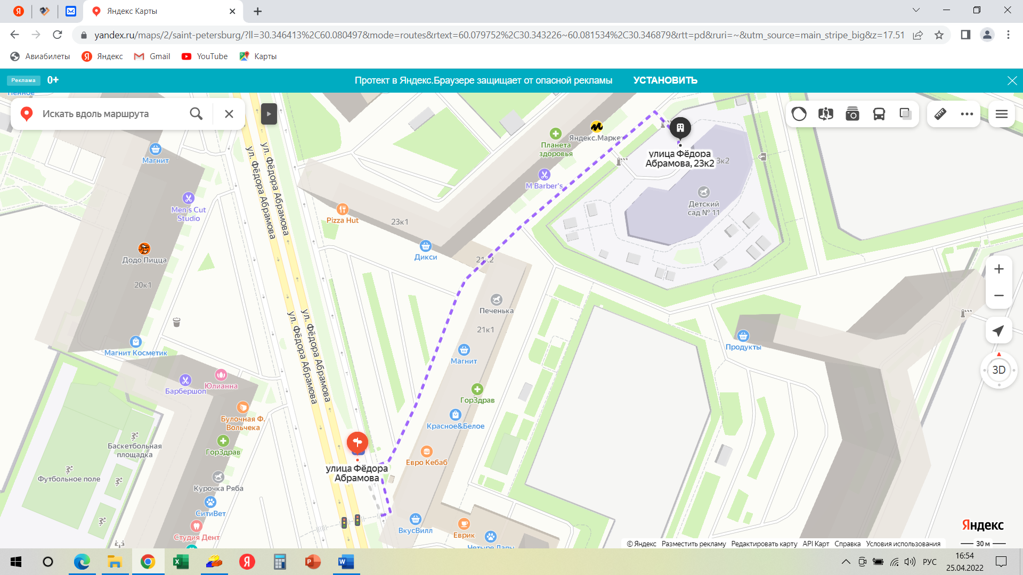The image size is (1023, 575).
Task: Open Excel from the taskbar
Action: (x=181, y=562)
